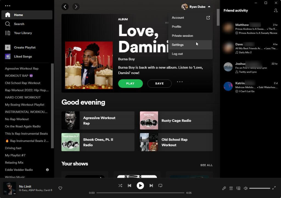Image resolution: width=281 pixels, height=198 pixels.
Task: Select Settings from the user menu
Action: (178, 45)
